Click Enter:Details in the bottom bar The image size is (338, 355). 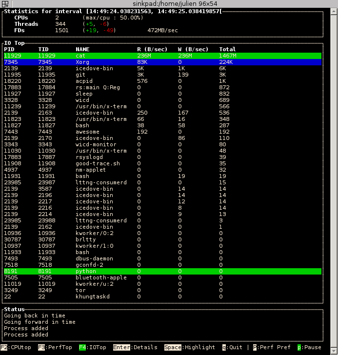[135, 347]
